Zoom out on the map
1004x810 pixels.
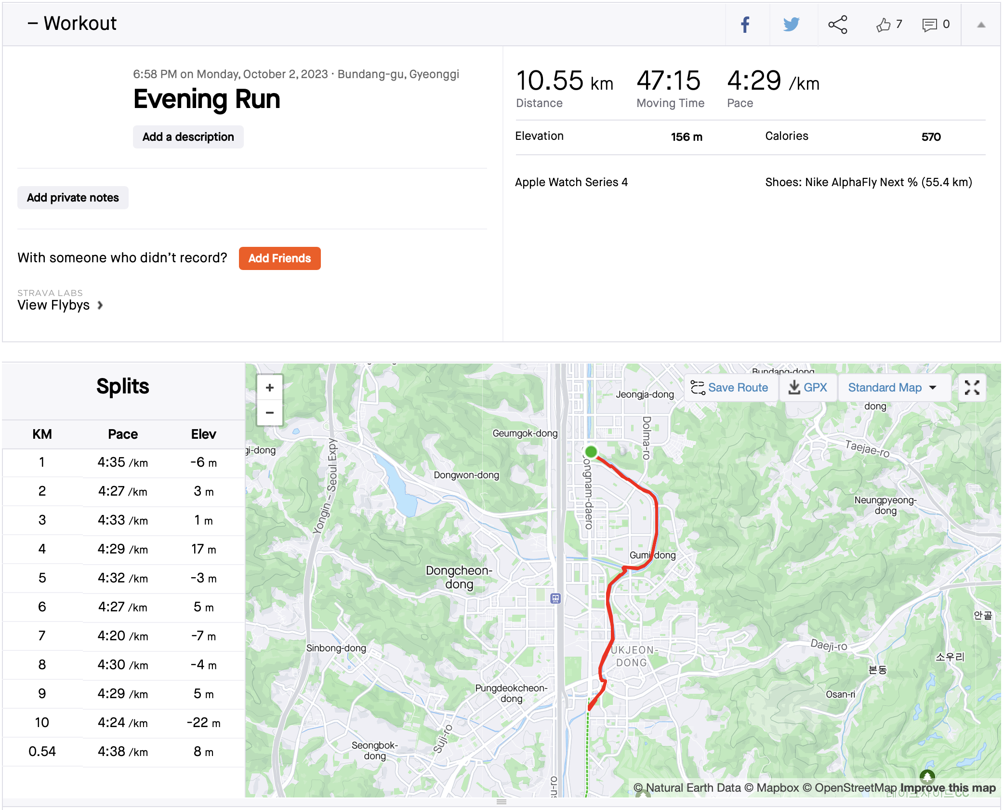(x=270, y=413)
